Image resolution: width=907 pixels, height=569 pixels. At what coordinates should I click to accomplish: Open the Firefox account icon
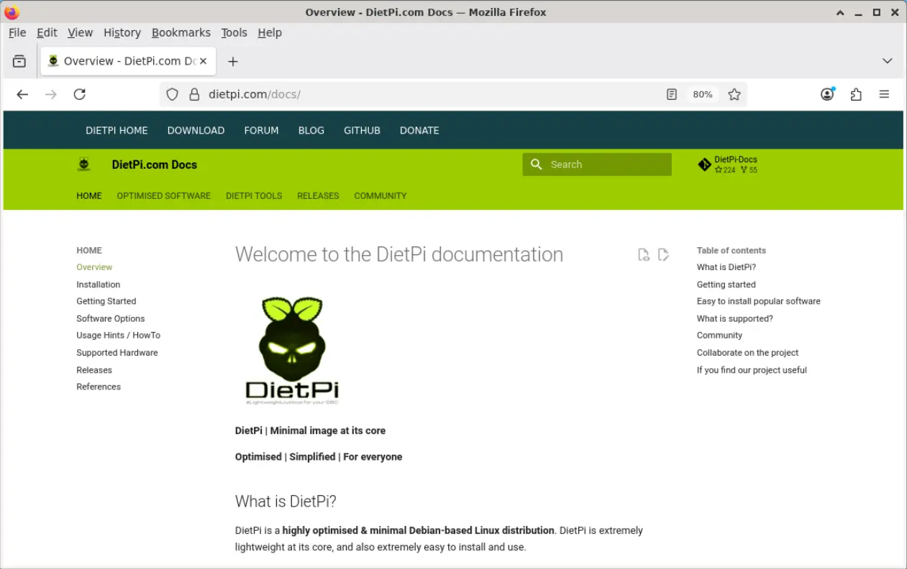(x=827, y=94)
